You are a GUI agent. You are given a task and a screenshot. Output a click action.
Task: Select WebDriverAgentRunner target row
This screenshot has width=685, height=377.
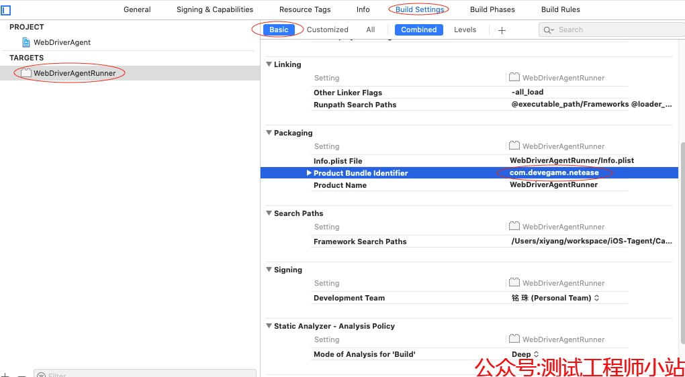tap(130, 73)
